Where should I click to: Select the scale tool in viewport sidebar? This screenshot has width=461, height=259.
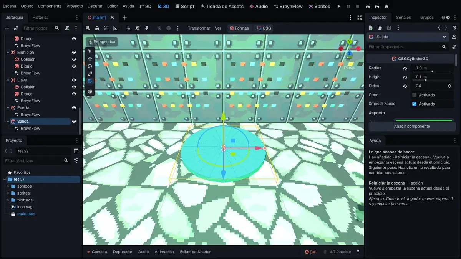(x=90, y=74)
